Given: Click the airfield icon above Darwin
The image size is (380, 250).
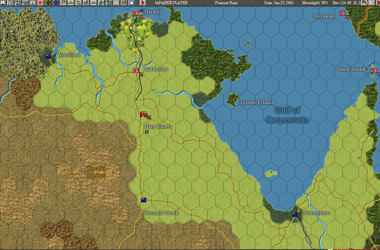Looking at the screenshot, I should coord(141,11).
